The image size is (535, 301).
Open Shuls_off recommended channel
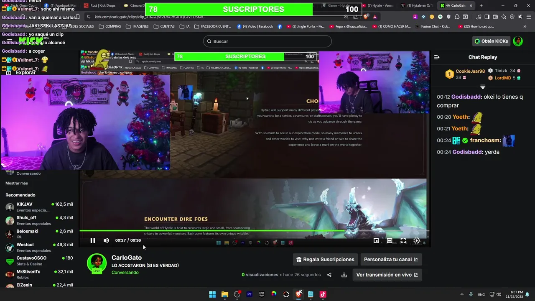(39, 220)
